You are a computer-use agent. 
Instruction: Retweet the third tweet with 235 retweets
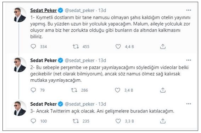point(76,121)
